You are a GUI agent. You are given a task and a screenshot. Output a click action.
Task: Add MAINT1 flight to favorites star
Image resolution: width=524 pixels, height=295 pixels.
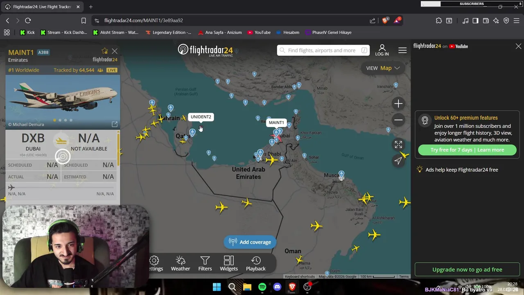[105, 51]
